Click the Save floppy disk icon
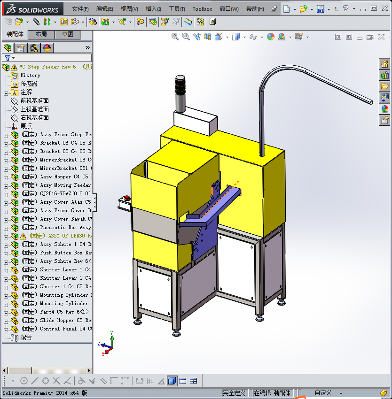Screen dimensions: 392x399 (x=320, y=8)
